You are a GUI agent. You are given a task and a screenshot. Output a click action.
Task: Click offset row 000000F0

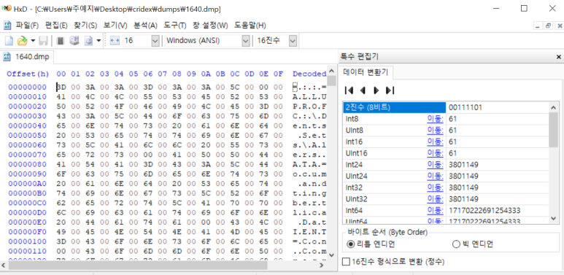click(x=27, y=232)
